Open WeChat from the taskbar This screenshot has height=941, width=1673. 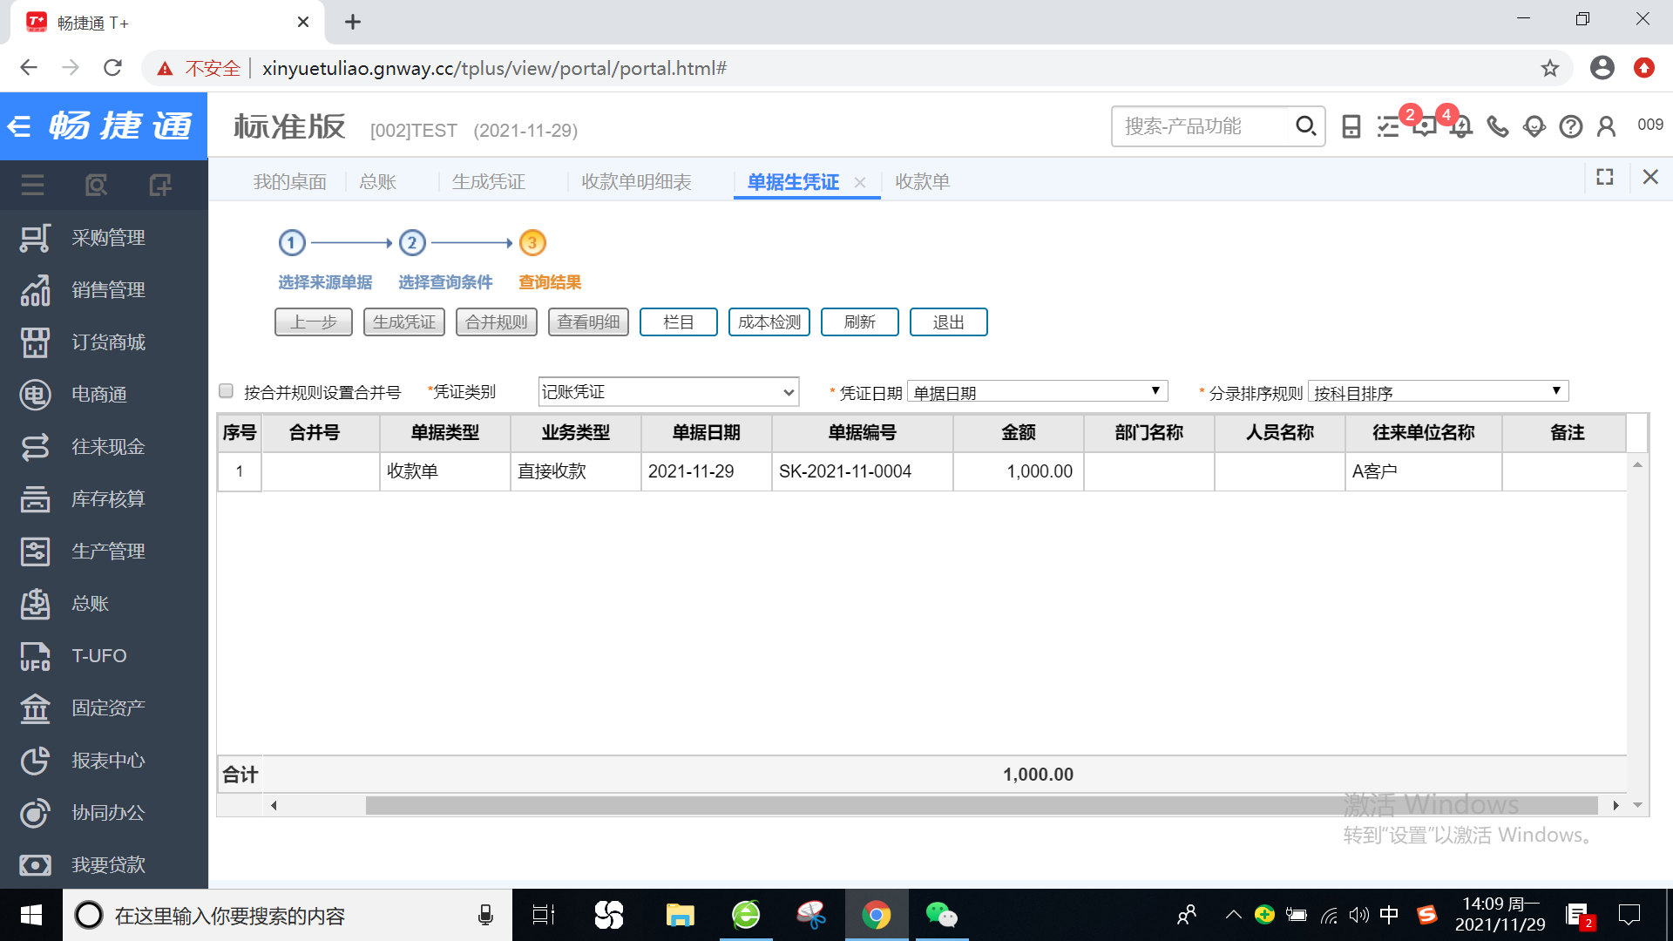(941, 915)
